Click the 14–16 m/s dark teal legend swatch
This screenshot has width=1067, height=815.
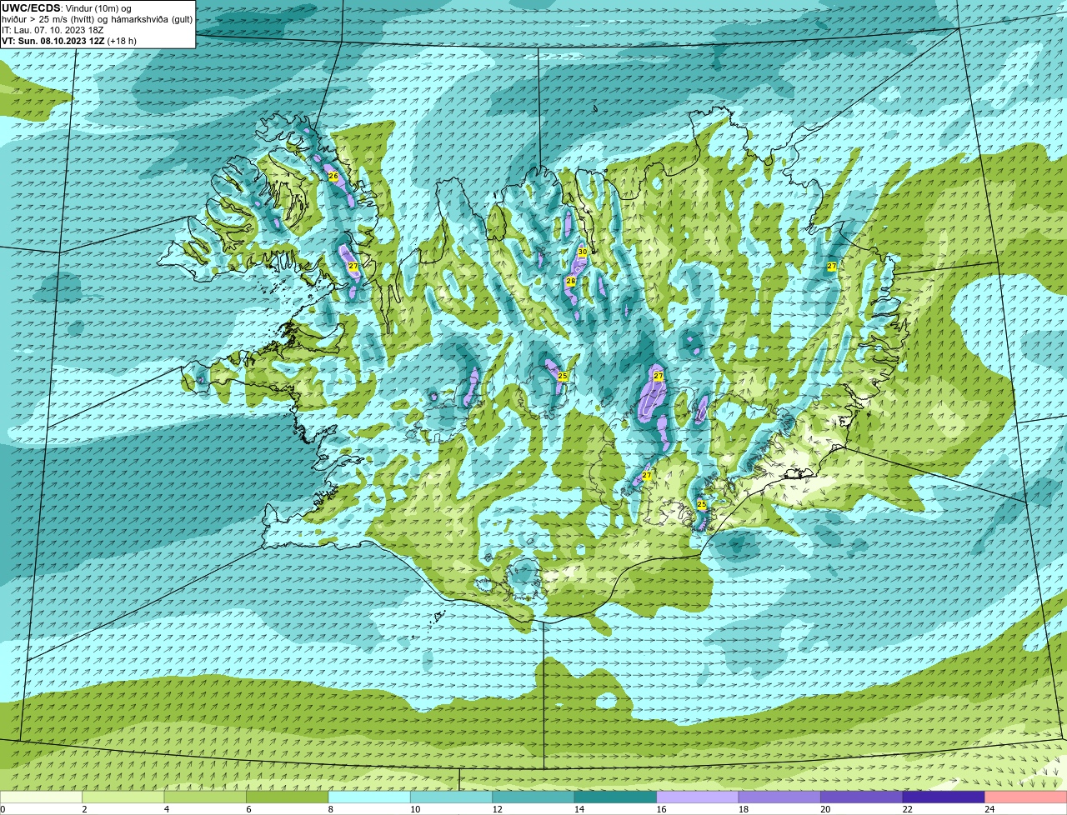(x=616, y=797)
